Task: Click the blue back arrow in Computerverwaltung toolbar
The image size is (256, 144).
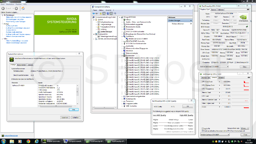Action: 94,14
